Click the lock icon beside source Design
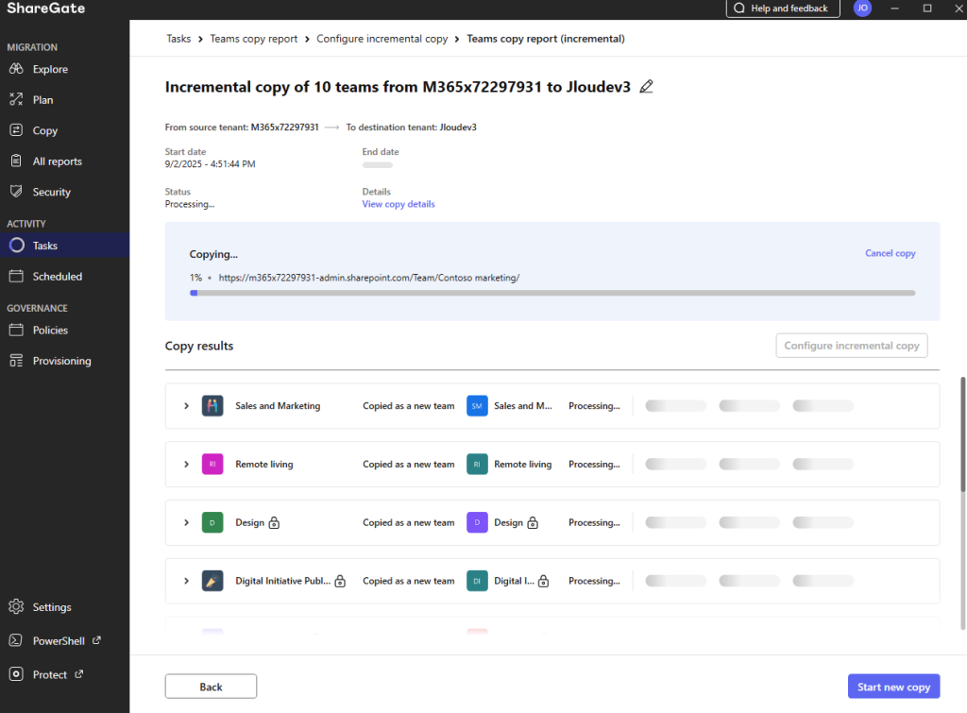Screen dimensions: 967x713 pyautogui.click(x=275, y=522)
